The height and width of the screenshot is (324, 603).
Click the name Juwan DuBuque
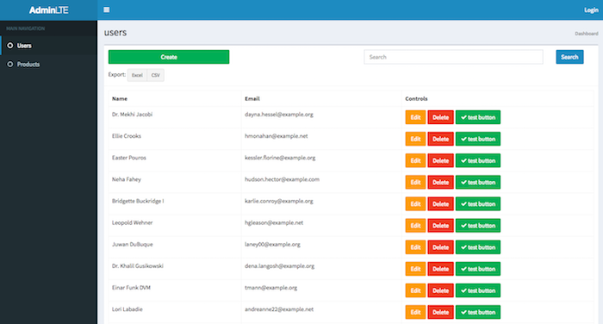coord(133,245)
